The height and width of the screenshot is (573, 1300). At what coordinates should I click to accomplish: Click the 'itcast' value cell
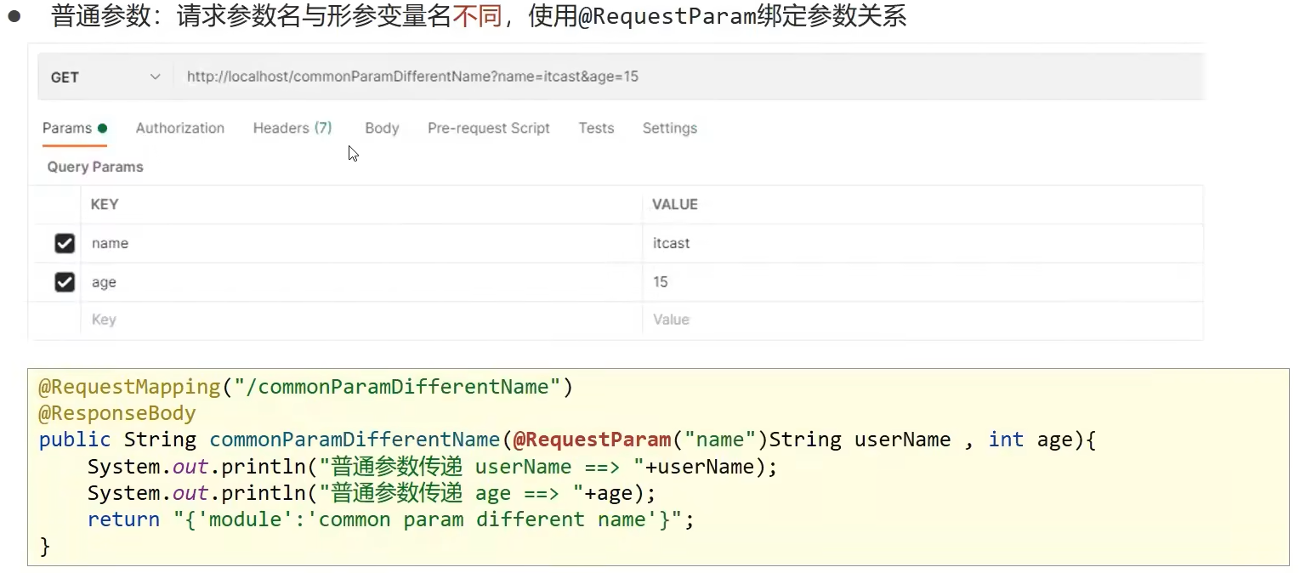923,243
